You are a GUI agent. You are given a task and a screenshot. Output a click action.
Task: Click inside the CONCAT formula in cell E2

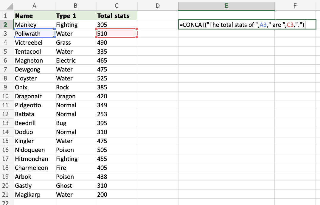(241, 25)
